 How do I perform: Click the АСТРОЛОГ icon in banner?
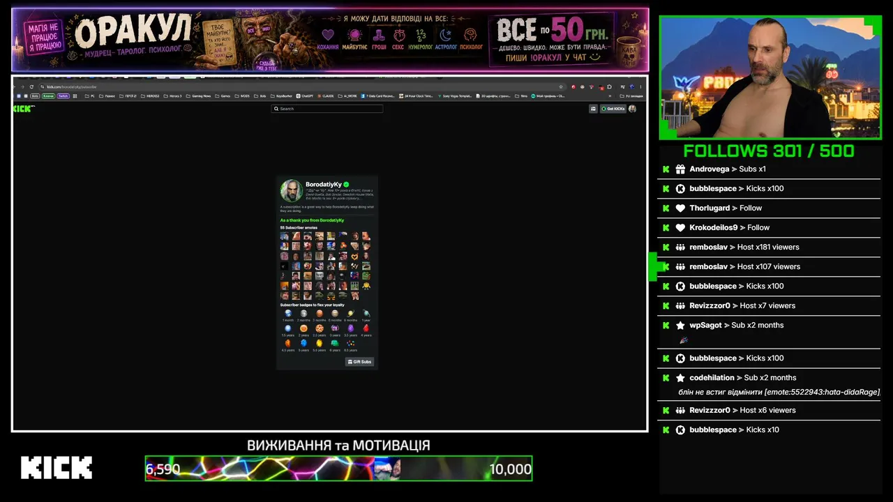click(x=446, y=35)
